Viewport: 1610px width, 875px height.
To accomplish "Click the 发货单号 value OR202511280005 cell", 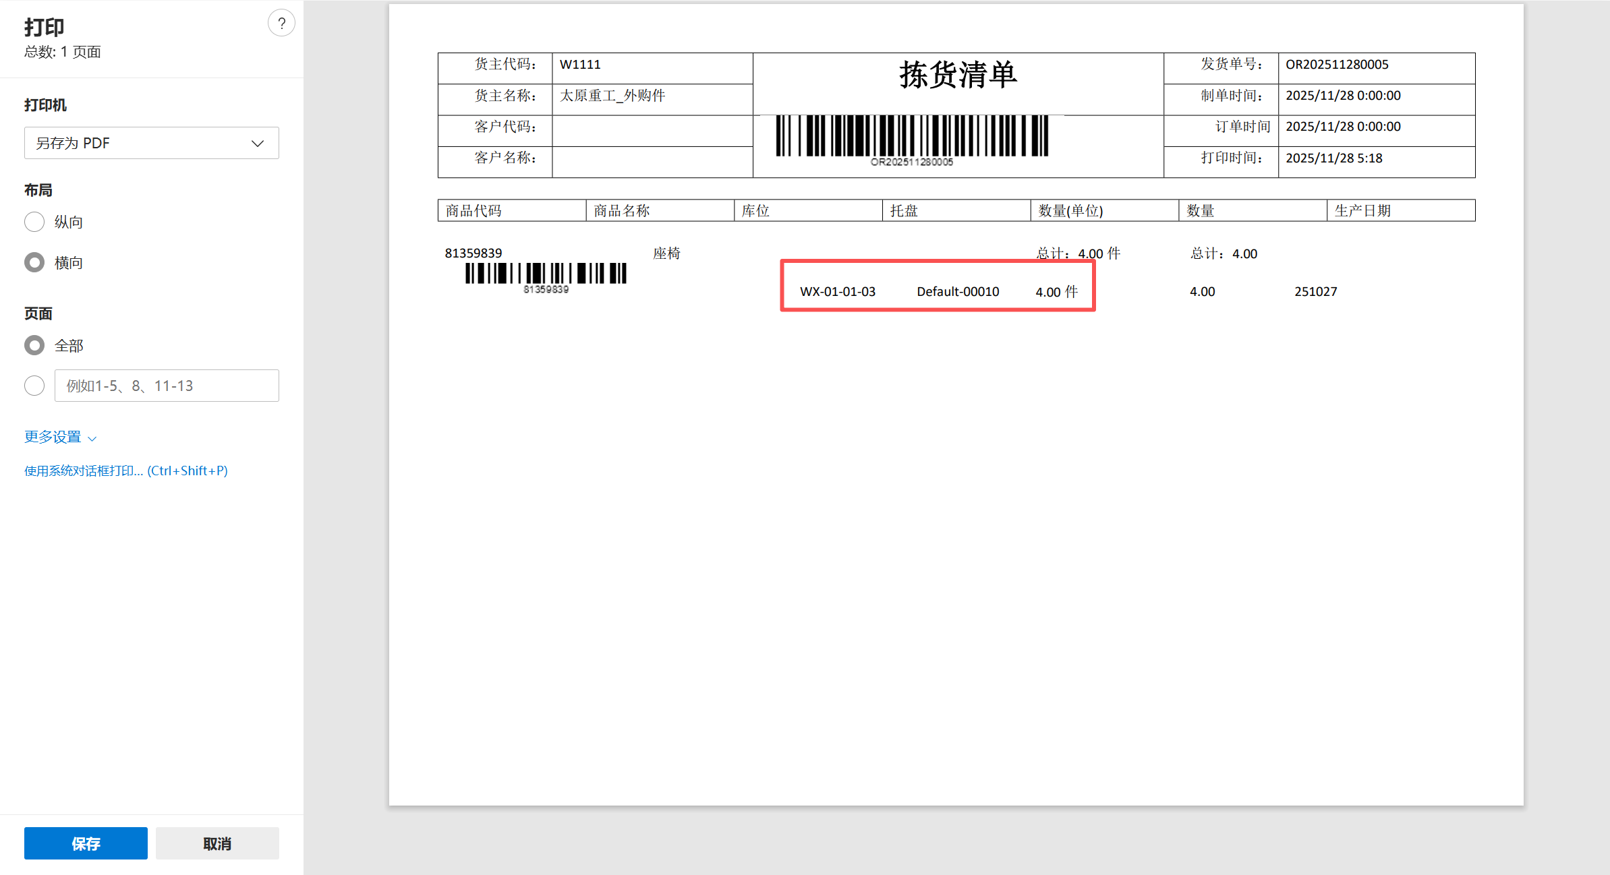I will [1337, 65].
